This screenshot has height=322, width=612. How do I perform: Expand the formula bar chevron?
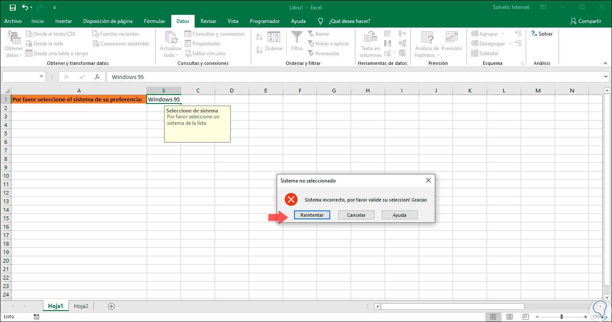coord(606,77)
